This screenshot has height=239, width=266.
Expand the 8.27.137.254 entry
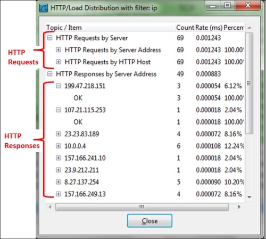coord(59,182)
